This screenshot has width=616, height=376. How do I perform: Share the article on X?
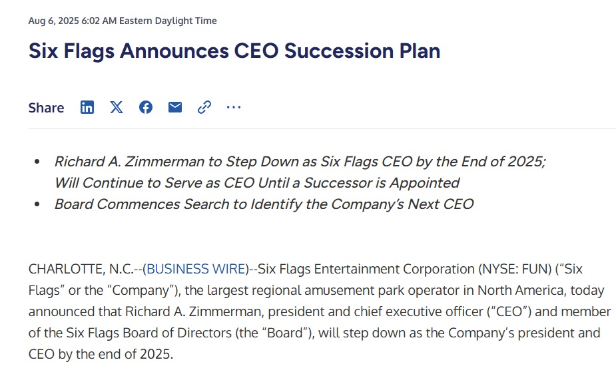tap(117, 107)
